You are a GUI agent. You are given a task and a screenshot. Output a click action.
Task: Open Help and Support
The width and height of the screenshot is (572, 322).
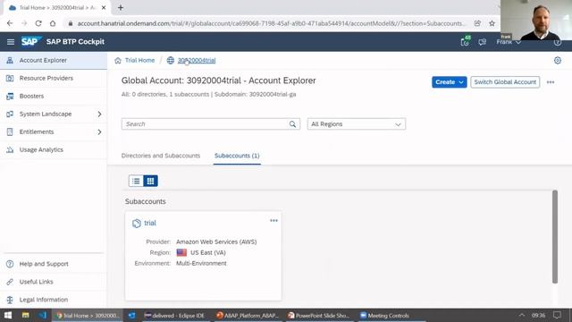(54, 264)
